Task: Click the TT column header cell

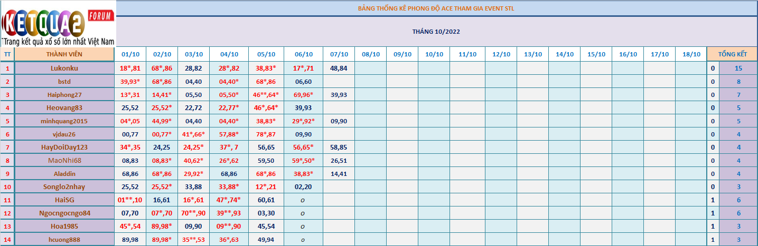Action: click(7, 54)
